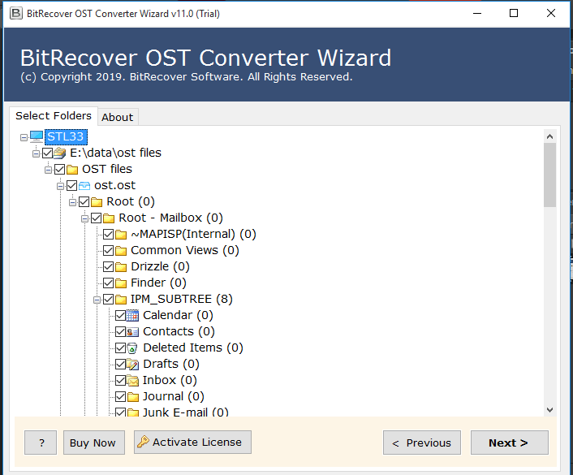Click the STL33 computer icon
Viewport: 573px width, 475px height.
pos(37,136)
